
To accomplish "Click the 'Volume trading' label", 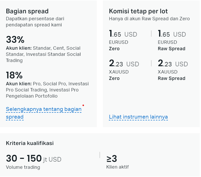I will pyautogui.click(x=23, y=167).
